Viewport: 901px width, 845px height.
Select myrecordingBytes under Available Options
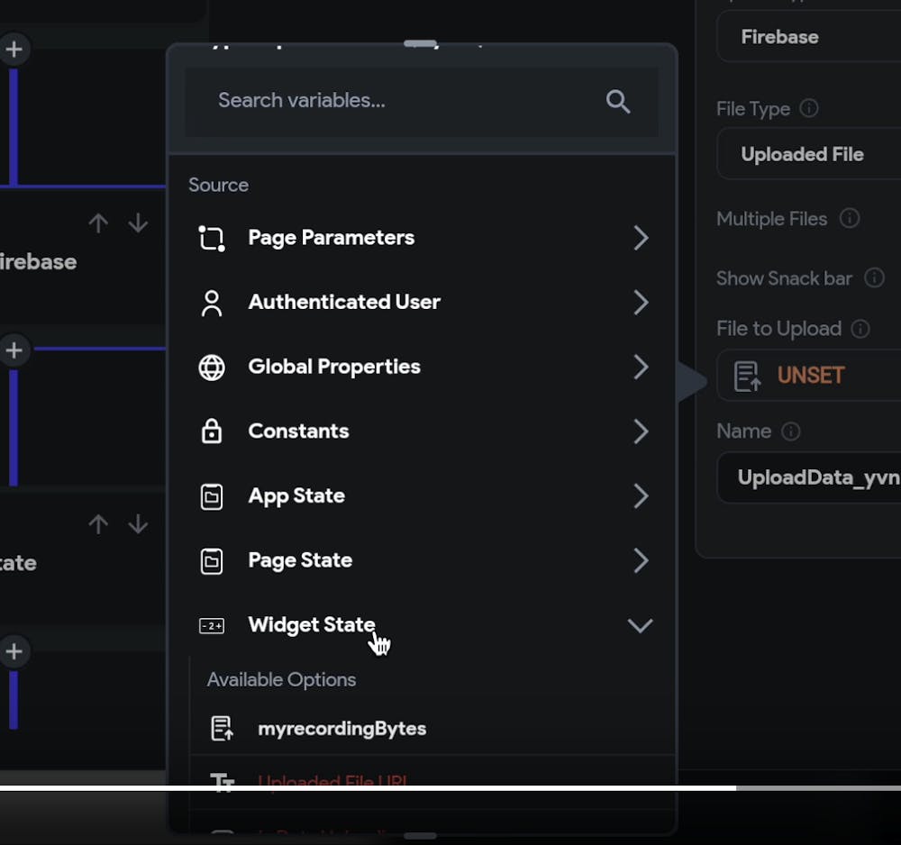tap(341, 728)
